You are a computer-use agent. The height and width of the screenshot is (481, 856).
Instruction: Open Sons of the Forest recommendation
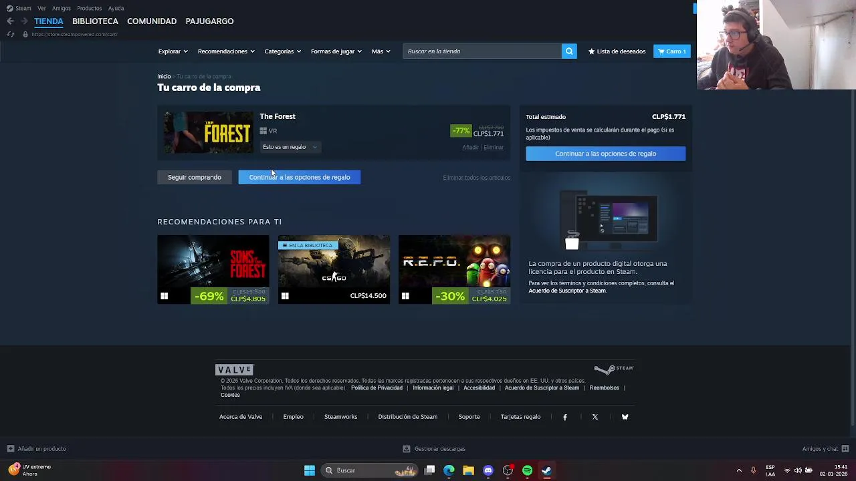tap(213, 269)
